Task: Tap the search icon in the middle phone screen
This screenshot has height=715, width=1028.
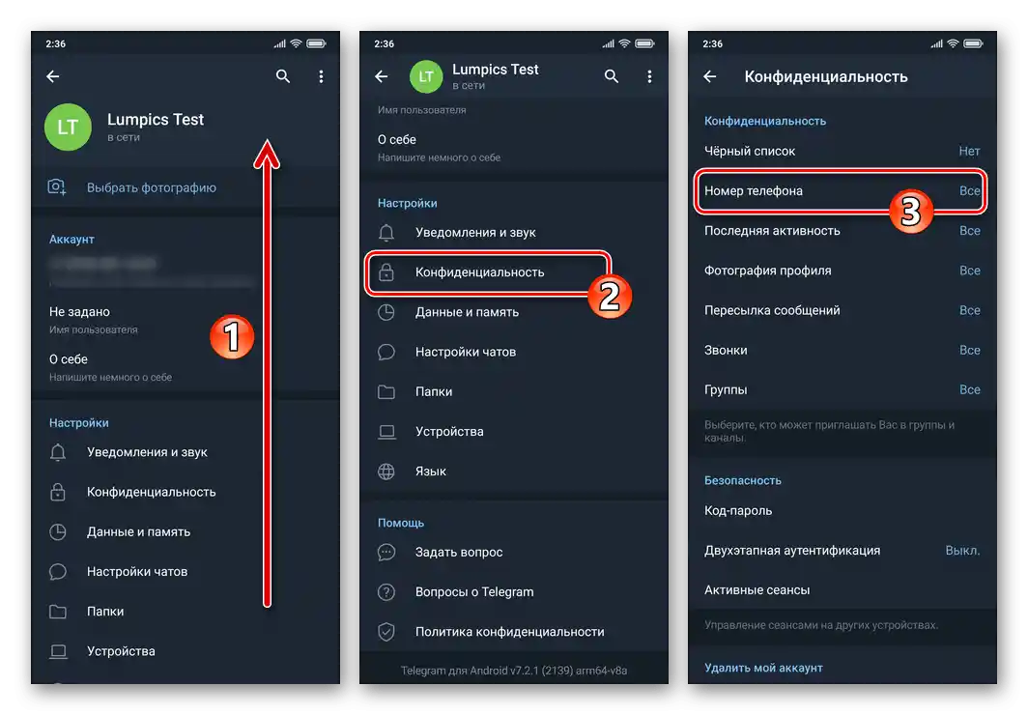Action: click(x=611, y=76)
